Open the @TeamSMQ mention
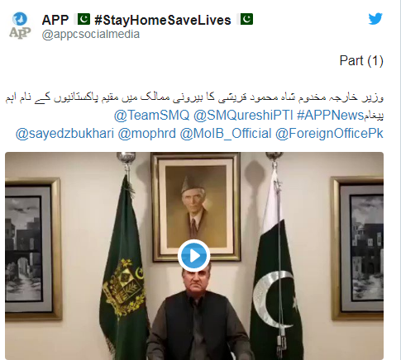This screenshot has height=360, width=401. 152,115
